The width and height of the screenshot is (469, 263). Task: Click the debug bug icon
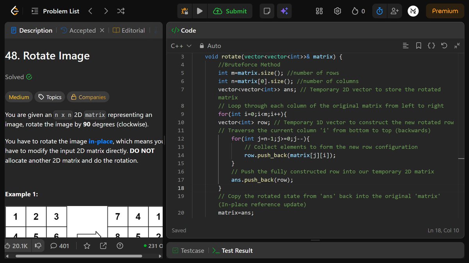pos(184,11)
